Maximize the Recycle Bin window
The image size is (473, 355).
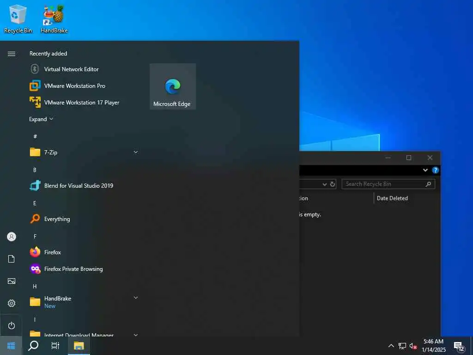[409, 158]
